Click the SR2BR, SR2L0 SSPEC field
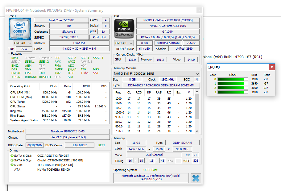Image resolution: width=281 pixels, height=191 pixels. point(69,37)
